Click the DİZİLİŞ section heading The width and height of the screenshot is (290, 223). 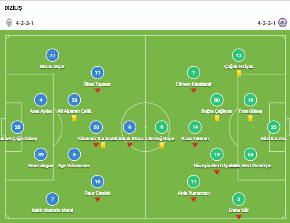point(13,7)
